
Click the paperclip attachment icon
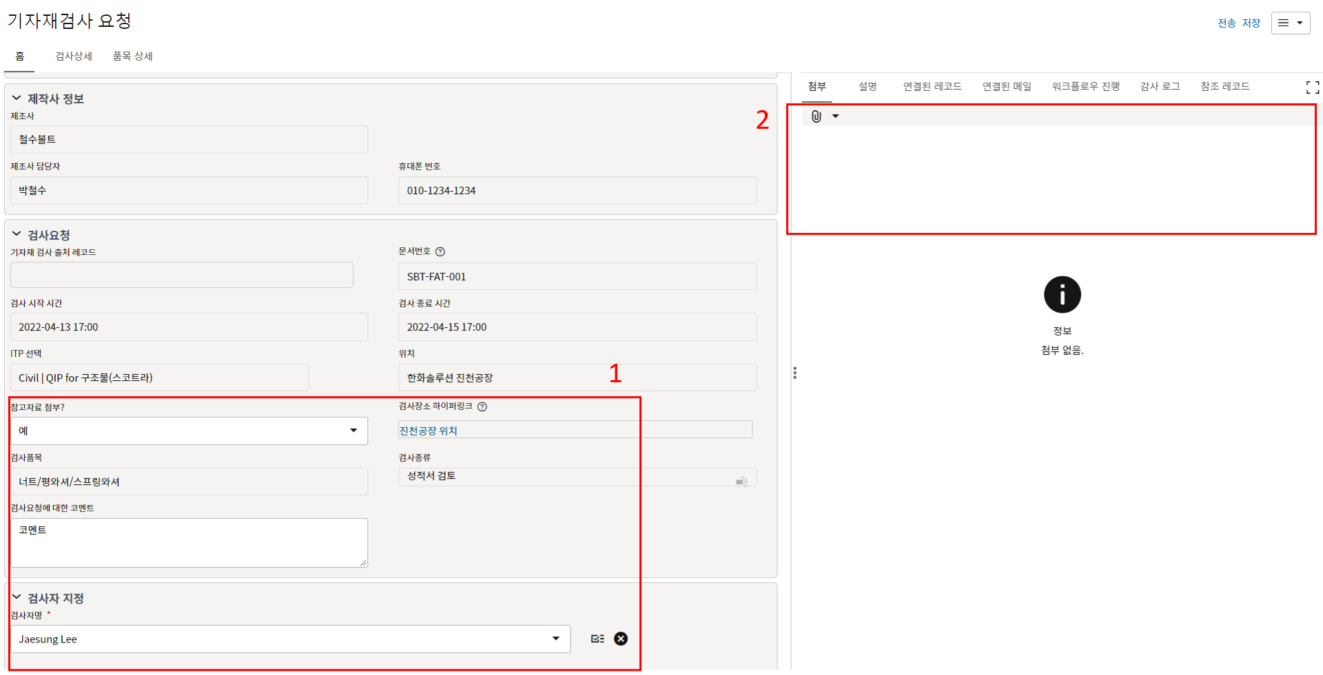817,116
